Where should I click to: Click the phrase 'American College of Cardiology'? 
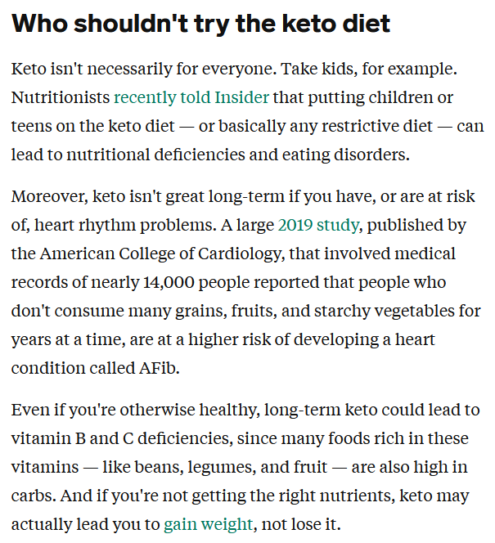pos(160,254)
